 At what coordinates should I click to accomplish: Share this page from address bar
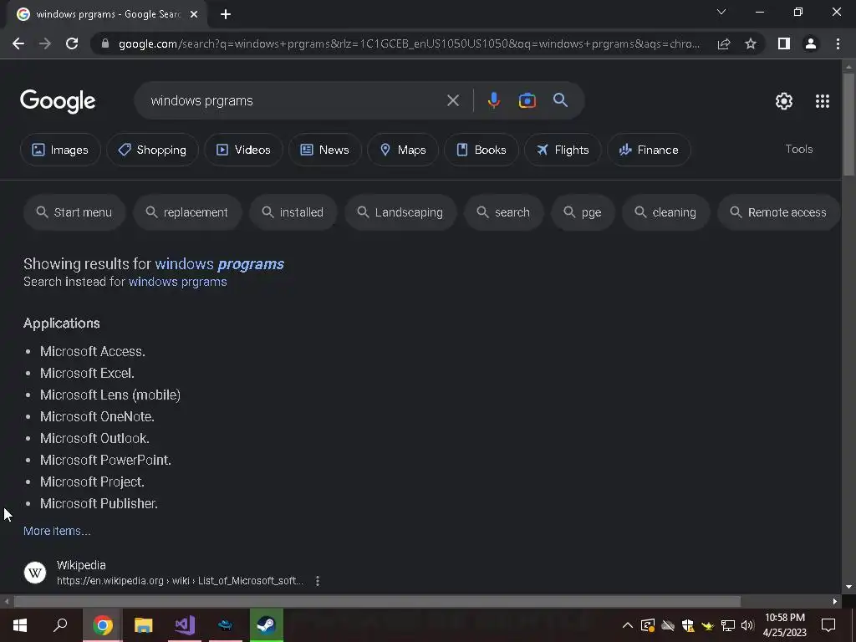(724, 43)
